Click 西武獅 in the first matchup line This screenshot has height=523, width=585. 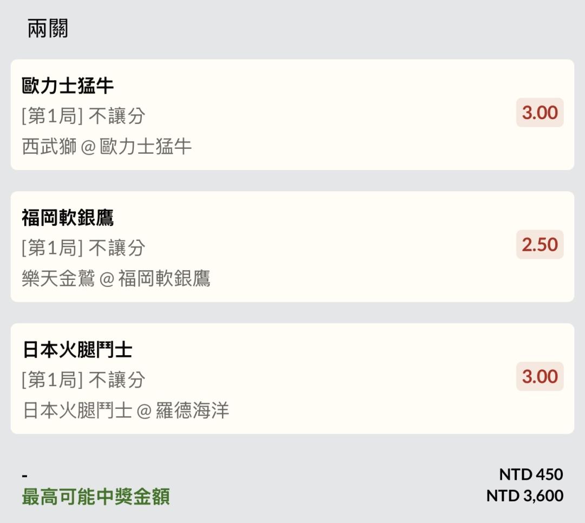click(x=49, y=146)
